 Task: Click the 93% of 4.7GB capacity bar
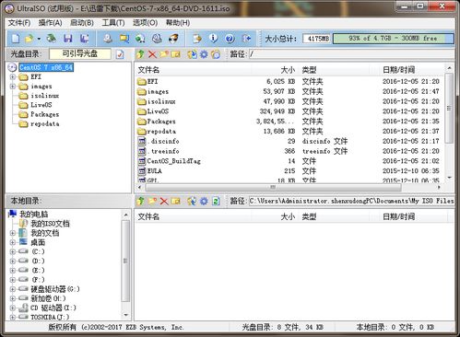click(394, 39)
